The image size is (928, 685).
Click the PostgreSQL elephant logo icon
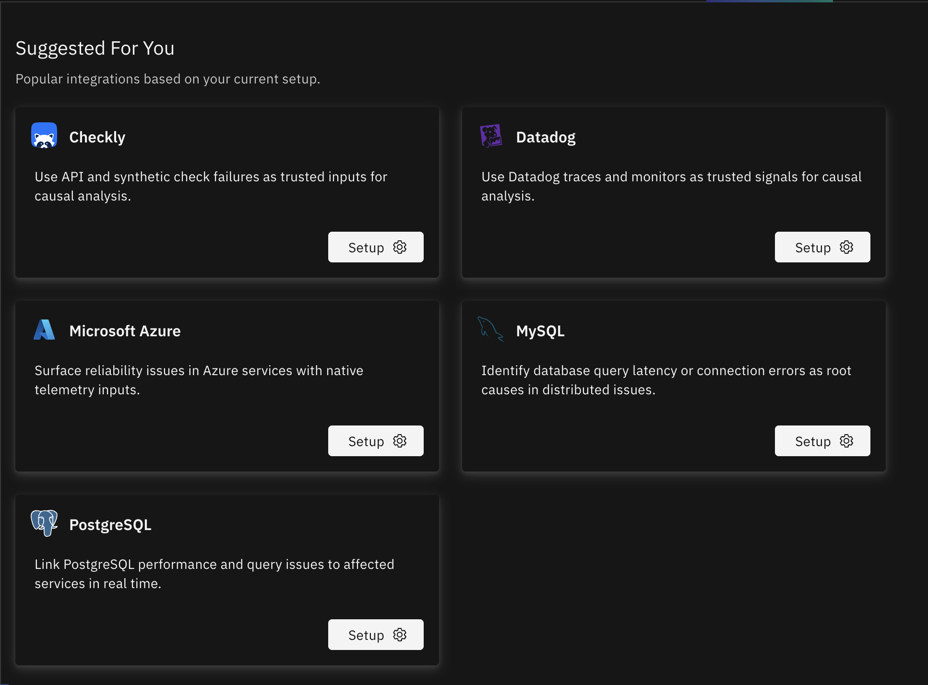[44, 524]
